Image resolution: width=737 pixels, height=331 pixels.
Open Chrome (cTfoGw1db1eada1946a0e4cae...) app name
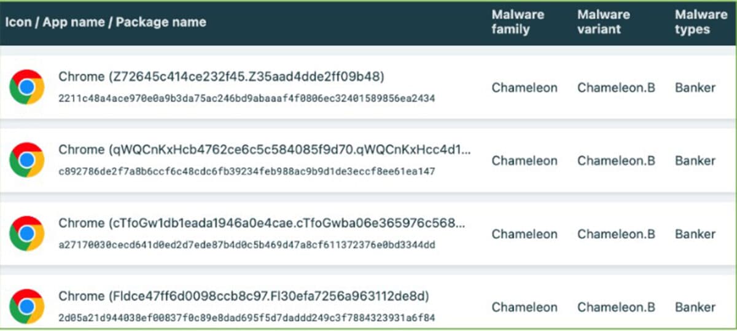[262, 223]
